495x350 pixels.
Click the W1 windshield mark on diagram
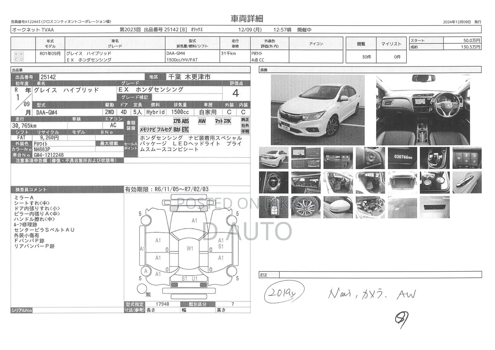(x=190, y=248)
